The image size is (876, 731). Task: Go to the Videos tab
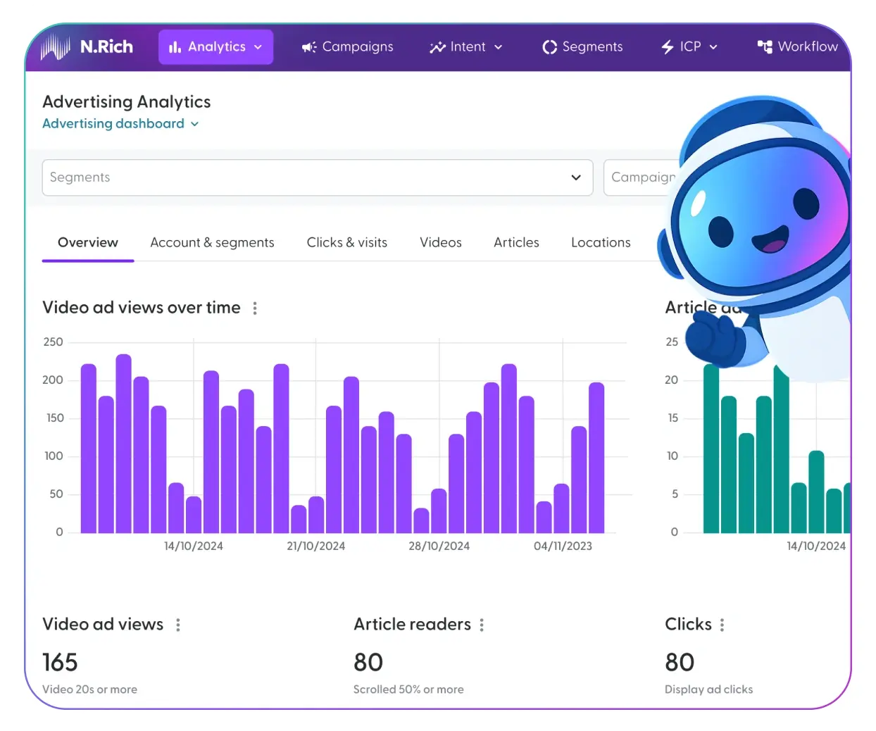441,243
